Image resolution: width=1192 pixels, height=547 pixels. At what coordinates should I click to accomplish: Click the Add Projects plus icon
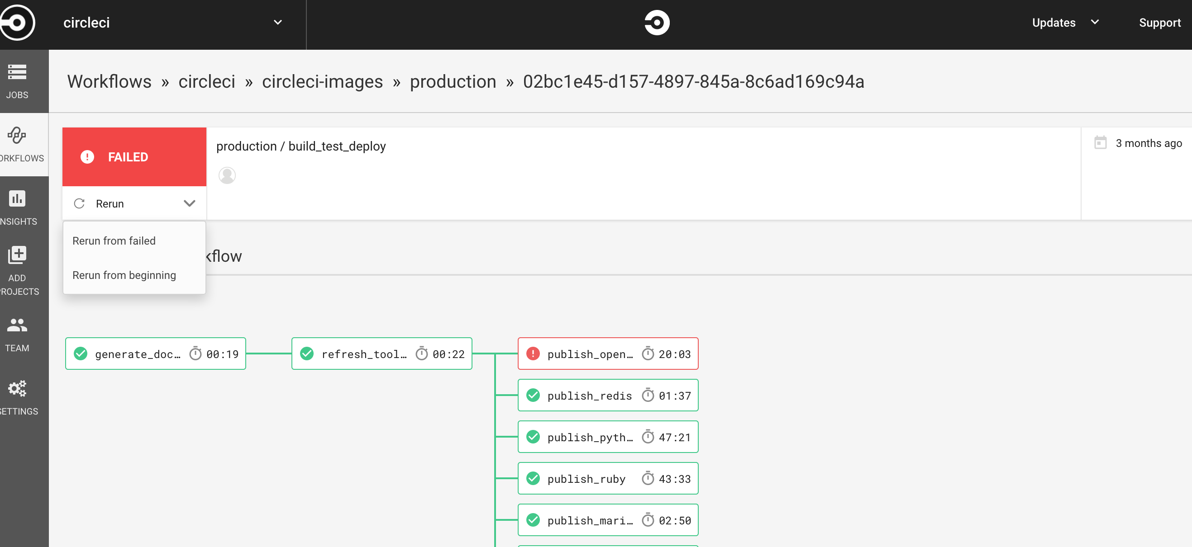pyautogui.click(x=17, y=255)
